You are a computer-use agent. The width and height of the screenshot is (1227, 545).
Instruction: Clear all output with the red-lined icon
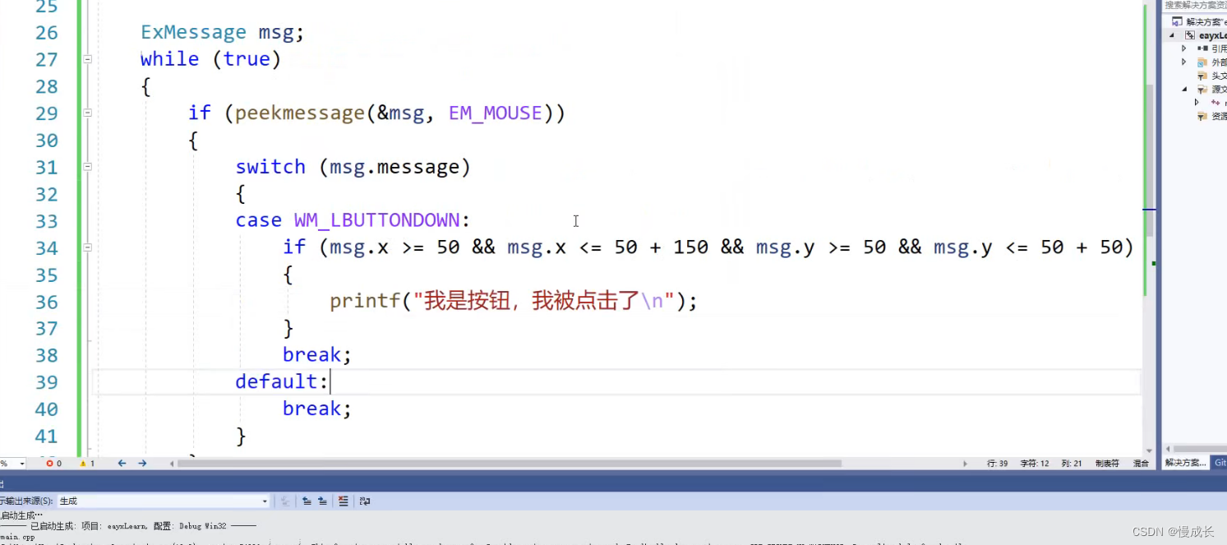click(x=344, y=501)
